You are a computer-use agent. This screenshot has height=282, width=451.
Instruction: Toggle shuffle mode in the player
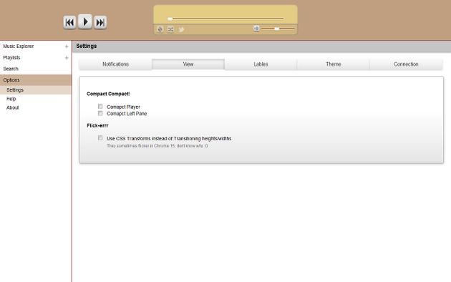[x=170, y=29]
